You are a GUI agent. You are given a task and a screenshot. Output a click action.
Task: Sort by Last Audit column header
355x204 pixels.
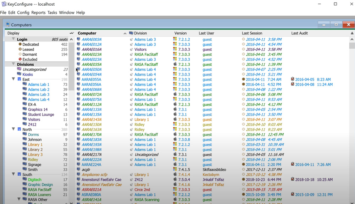click(299, 33)
